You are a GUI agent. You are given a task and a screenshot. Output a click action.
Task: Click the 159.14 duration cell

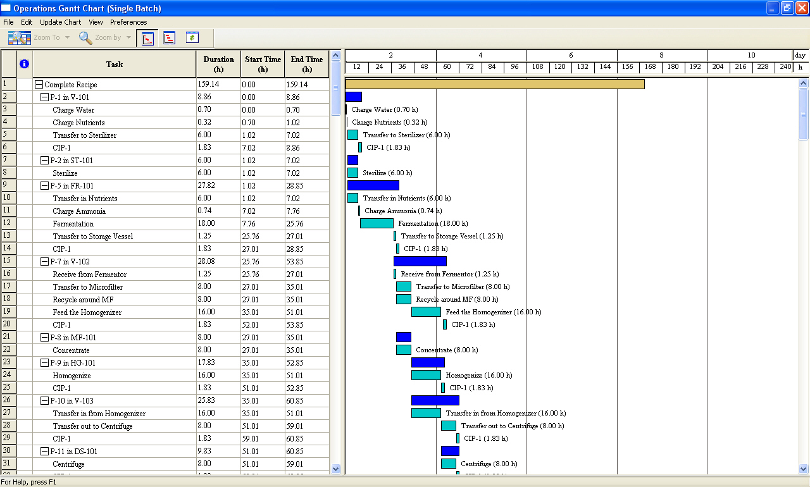pyautogui.click(x=218, y=84)
